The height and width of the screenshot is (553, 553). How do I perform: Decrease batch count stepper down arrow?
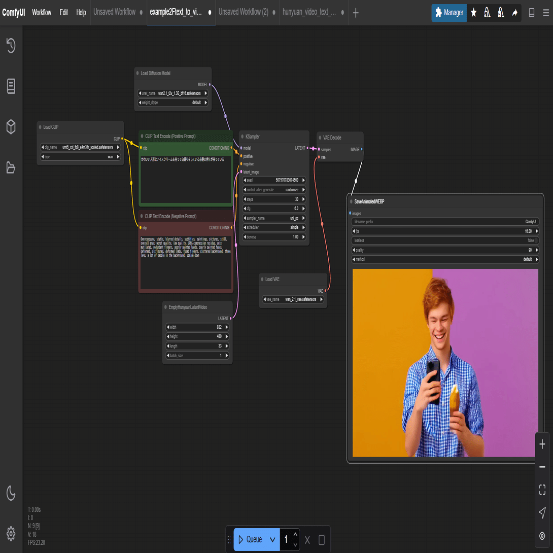pos(295,544)
